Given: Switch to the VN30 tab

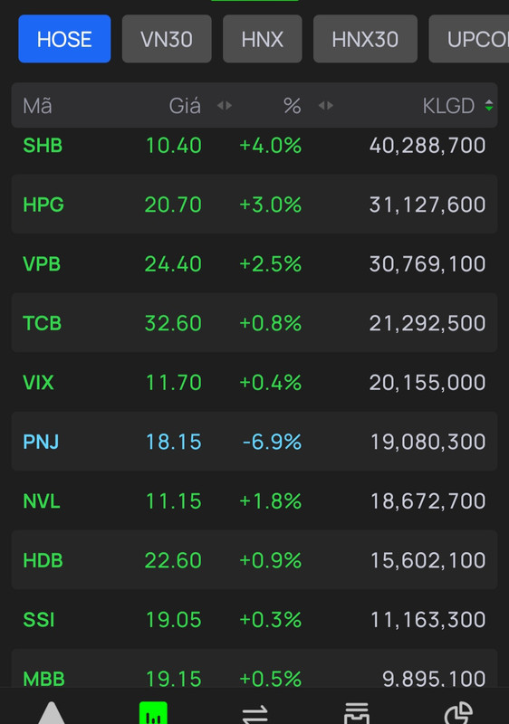Looking at the screenshot, I should (x=167, y=39).
